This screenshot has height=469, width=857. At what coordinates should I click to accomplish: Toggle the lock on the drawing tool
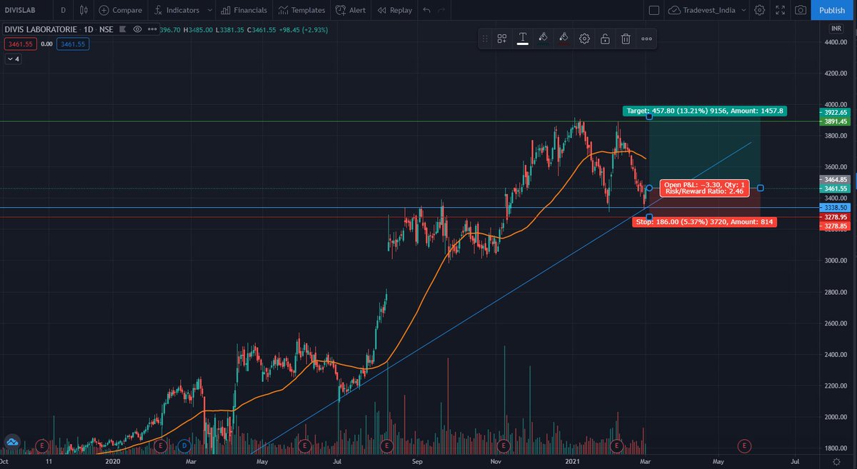pyautogui.click(x=605, y=39)
